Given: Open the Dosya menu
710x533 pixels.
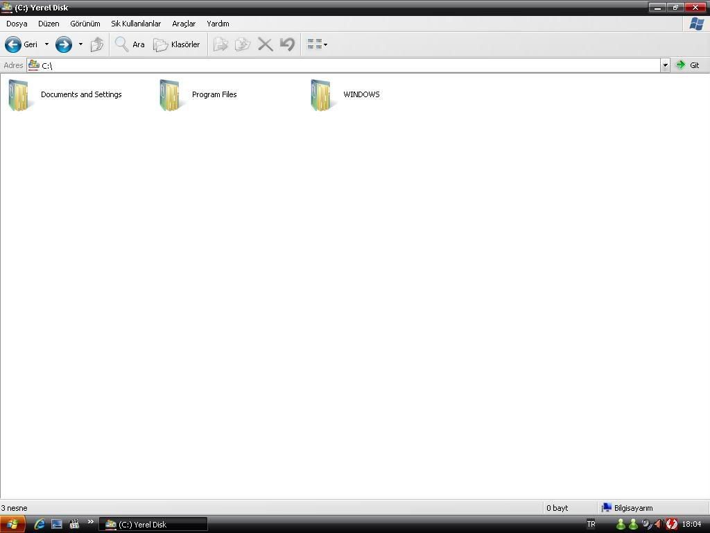Looking at the screenshot, I should [x=17, y=24].
